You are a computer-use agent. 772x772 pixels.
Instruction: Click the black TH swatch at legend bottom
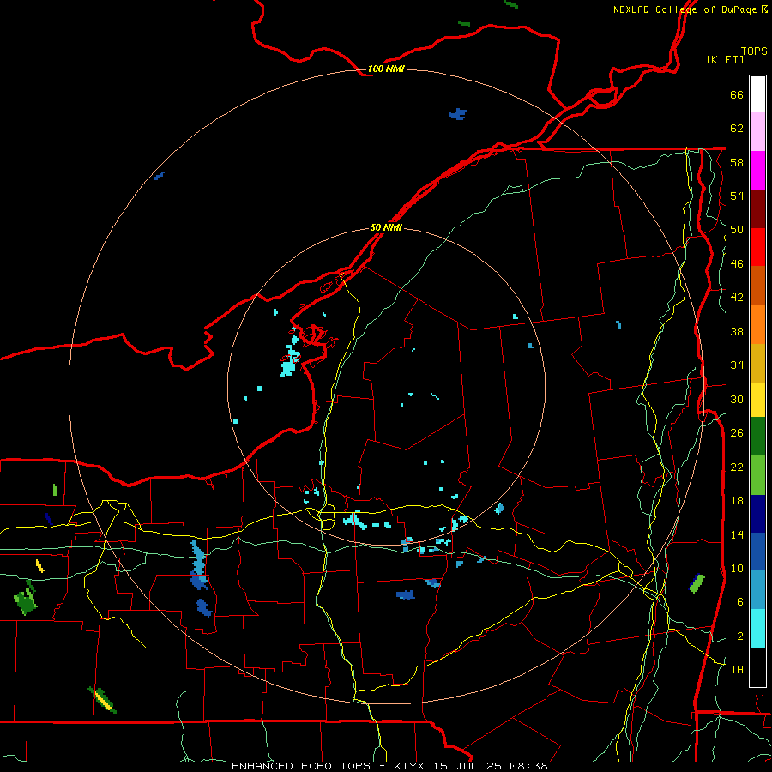click(x=757, y=667)
